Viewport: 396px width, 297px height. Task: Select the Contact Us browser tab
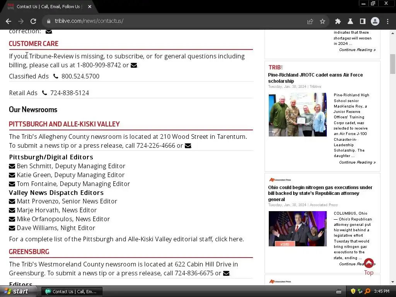coord(48,7)
